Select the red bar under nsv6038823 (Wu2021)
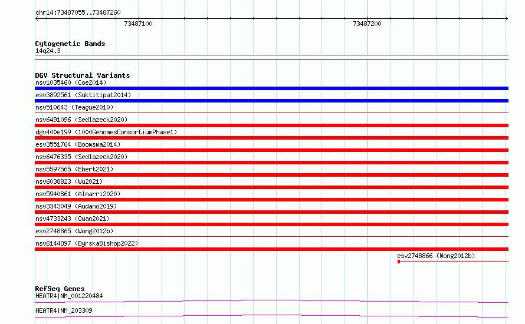 point(271,187)
